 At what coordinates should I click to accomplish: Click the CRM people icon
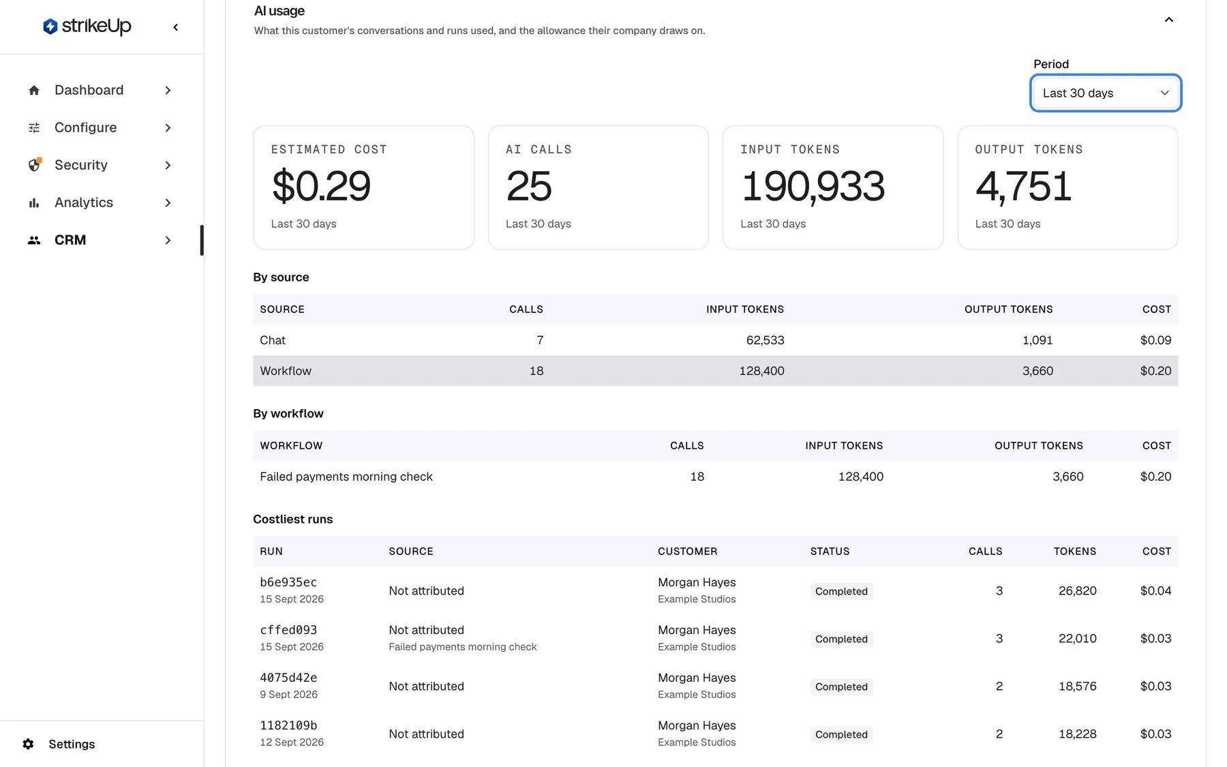click(34, 240)
